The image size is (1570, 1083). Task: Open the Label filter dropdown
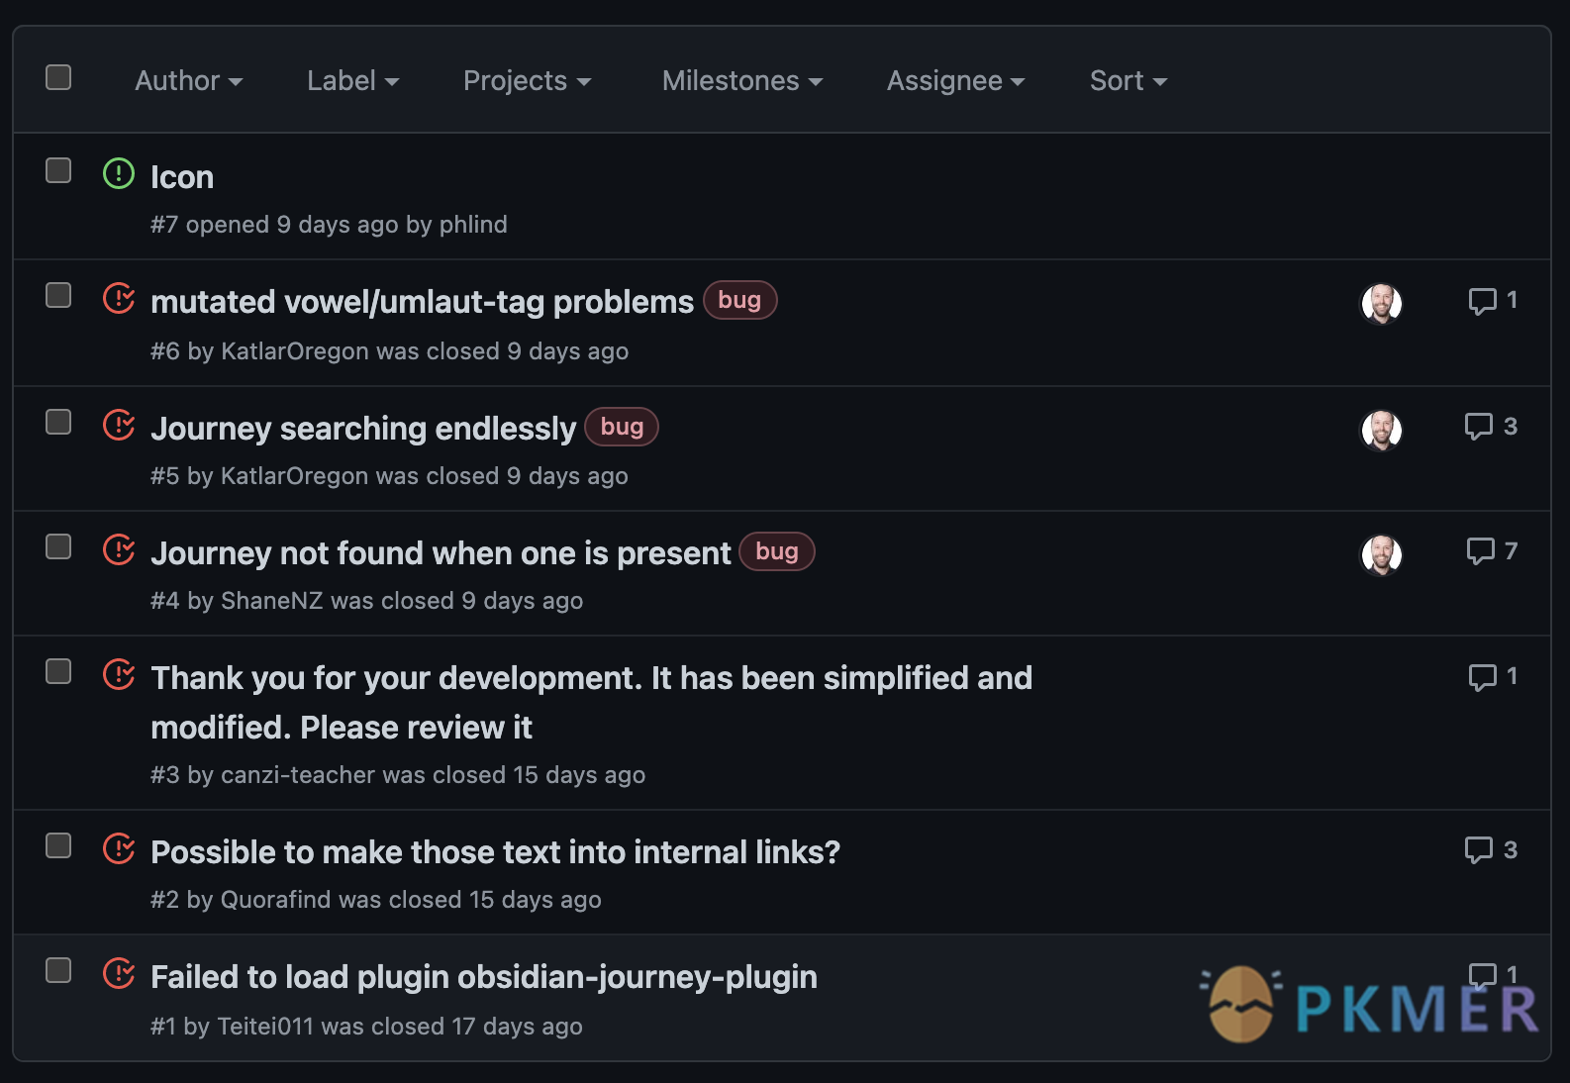point(352,81)
